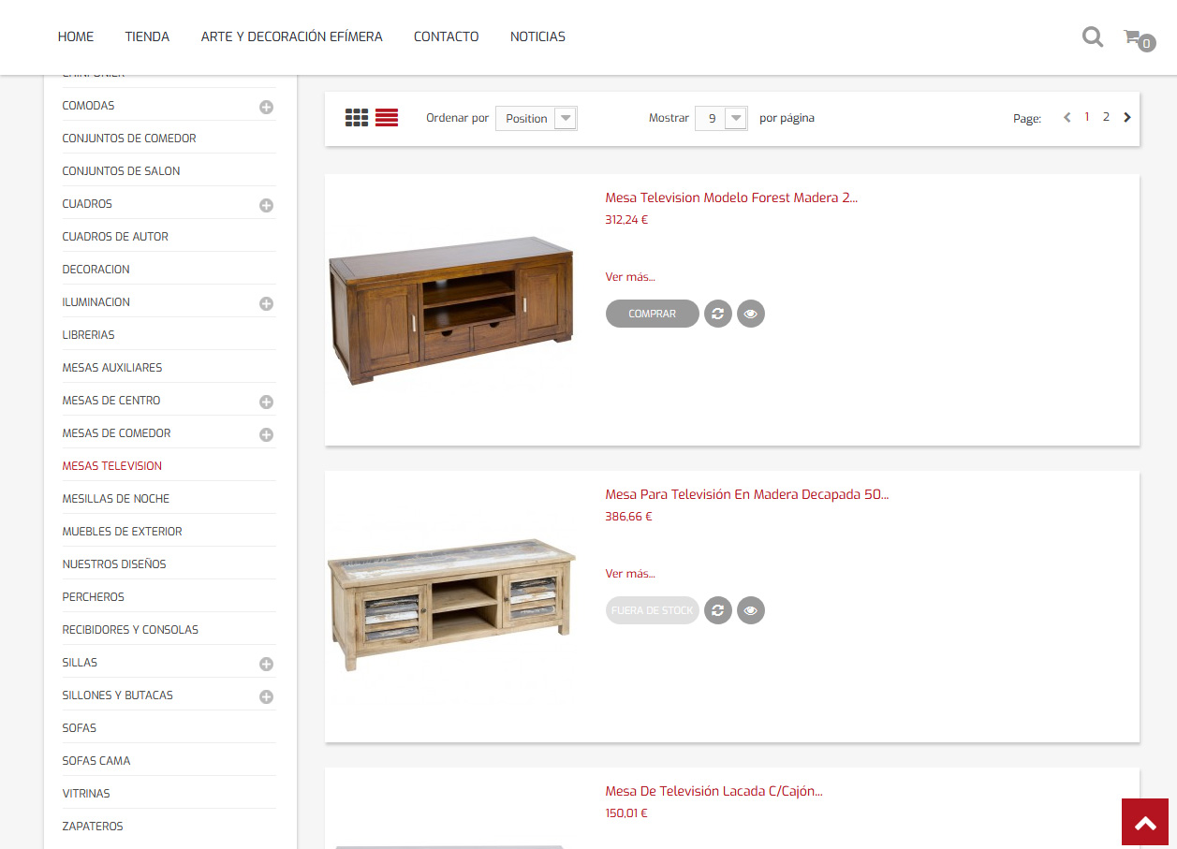Open the Mostrar items per page dropdown
The width and height of the screenshot is (1177, 849).
pyautogui.click(x=721, y=118)
